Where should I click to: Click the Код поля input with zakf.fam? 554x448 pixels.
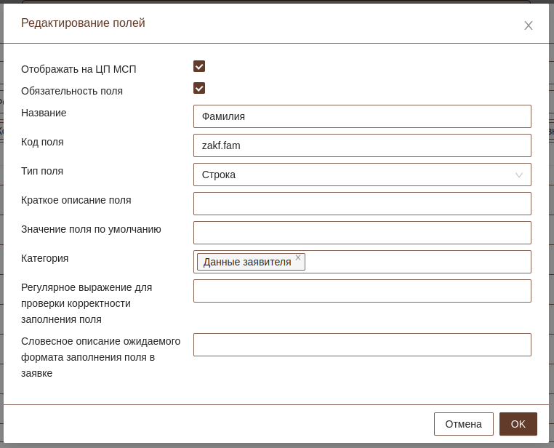click(361, 145)
